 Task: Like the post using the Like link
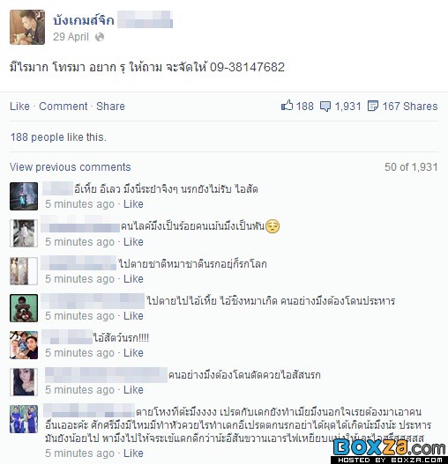point(19,107)
